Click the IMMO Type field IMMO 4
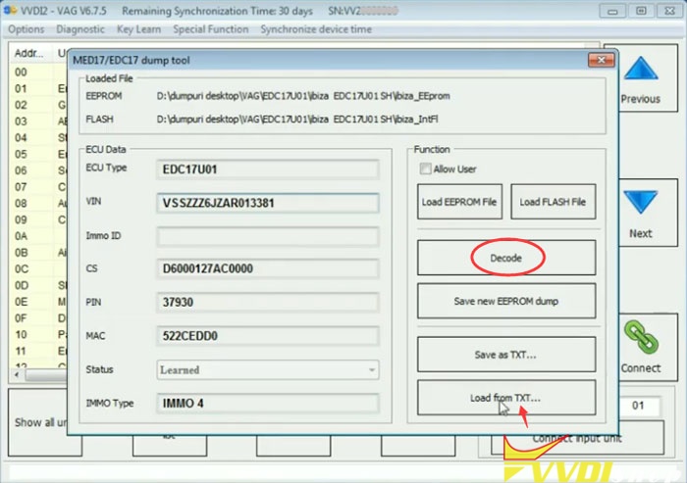This screenshot has width=687, height=483. [x=268, y=404]
